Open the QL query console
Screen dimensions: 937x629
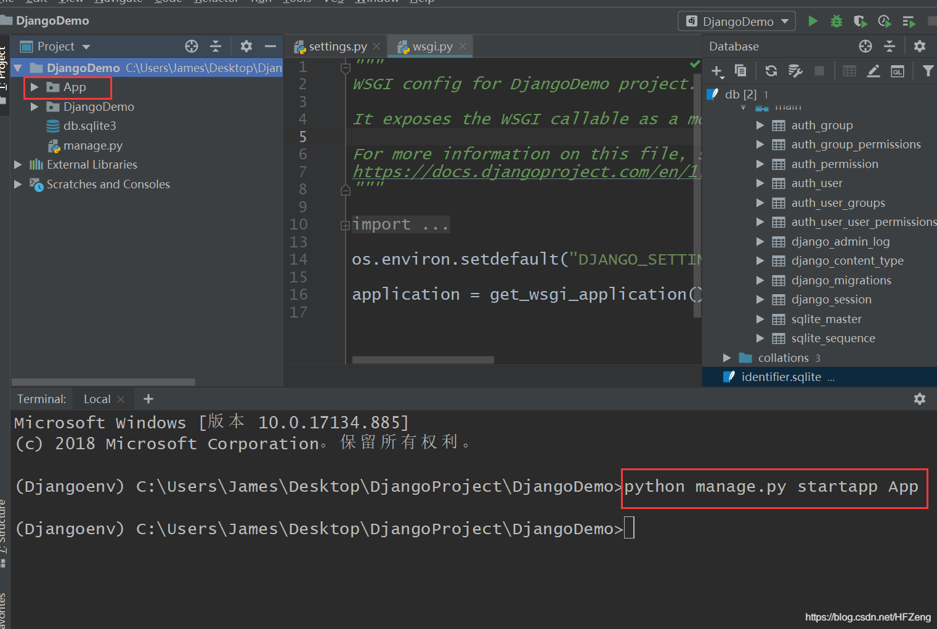click(898, 71)
